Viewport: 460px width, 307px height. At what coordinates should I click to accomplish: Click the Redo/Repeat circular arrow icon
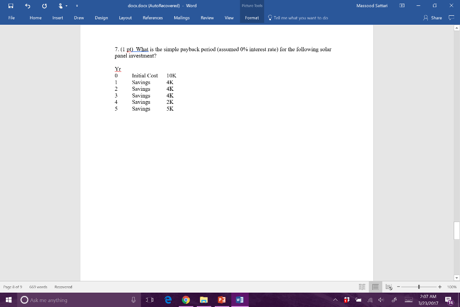pyautogui.click(x=44, y=5)
